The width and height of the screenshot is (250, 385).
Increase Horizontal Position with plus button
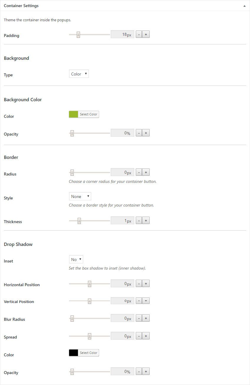146,283
